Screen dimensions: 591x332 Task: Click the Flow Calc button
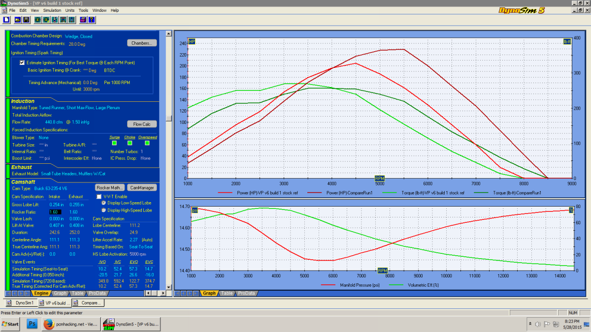[142, 124]
